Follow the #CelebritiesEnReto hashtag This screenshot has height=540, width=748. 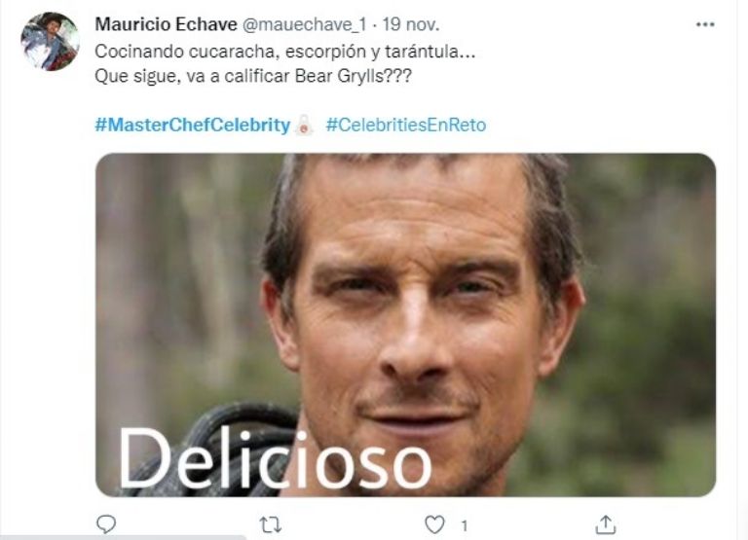point(406,125)
